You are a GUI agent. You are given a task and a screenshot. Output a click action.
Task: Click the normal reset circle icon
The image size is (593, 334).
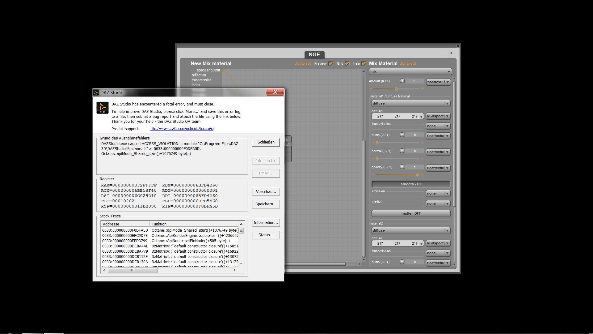coord(402,151)
